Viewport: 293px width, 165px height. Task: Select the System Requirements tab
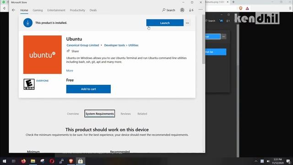pyautogui.click(x=100, y=114)
